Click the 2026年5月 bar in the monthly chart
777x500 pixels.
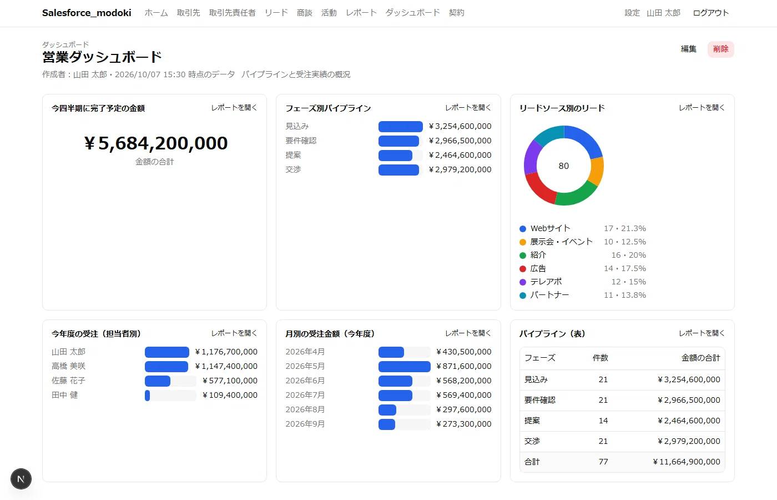click(405, 367)
